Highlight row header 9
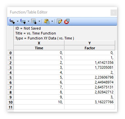Viewport: 125px width, 119px height. click(x=11, y=97)
